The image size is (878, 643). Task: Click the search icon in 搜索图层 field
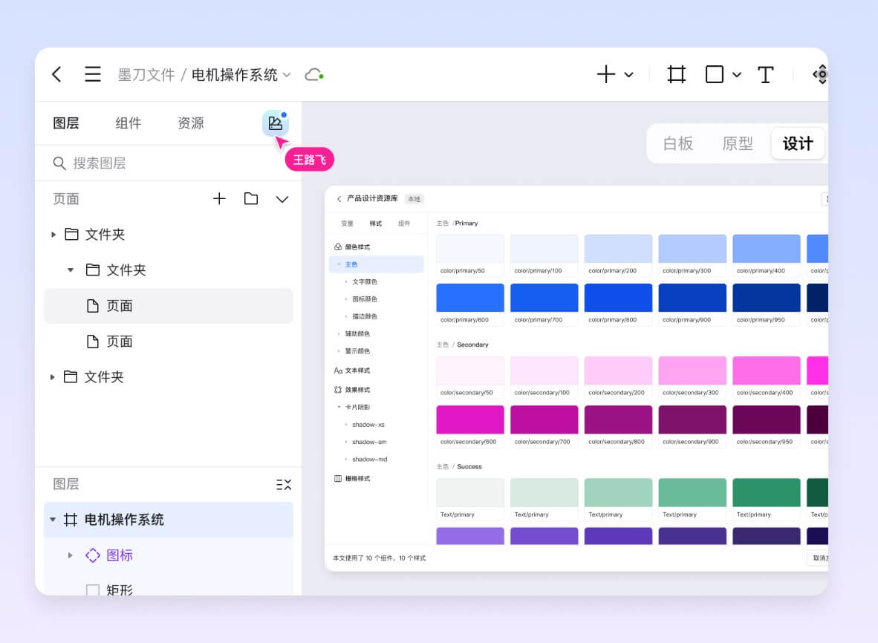pos(59,163)
